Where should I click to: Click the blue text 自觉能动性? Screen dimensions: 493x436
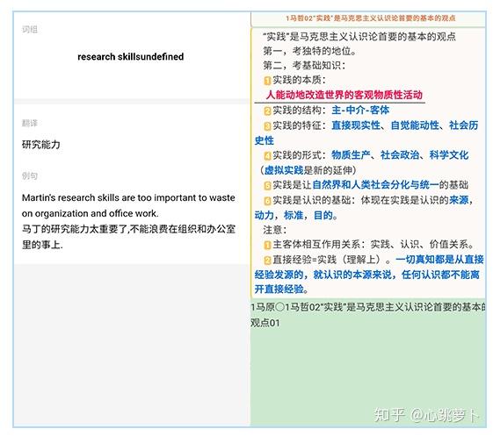pyautogui.click(x=415, y=125)
